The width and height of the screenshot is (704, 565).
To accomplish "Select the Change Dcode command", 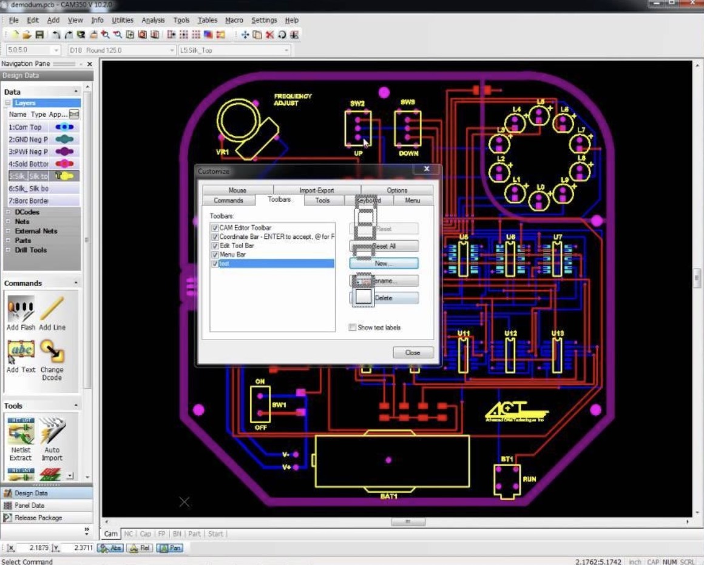I will click(52, 361).
